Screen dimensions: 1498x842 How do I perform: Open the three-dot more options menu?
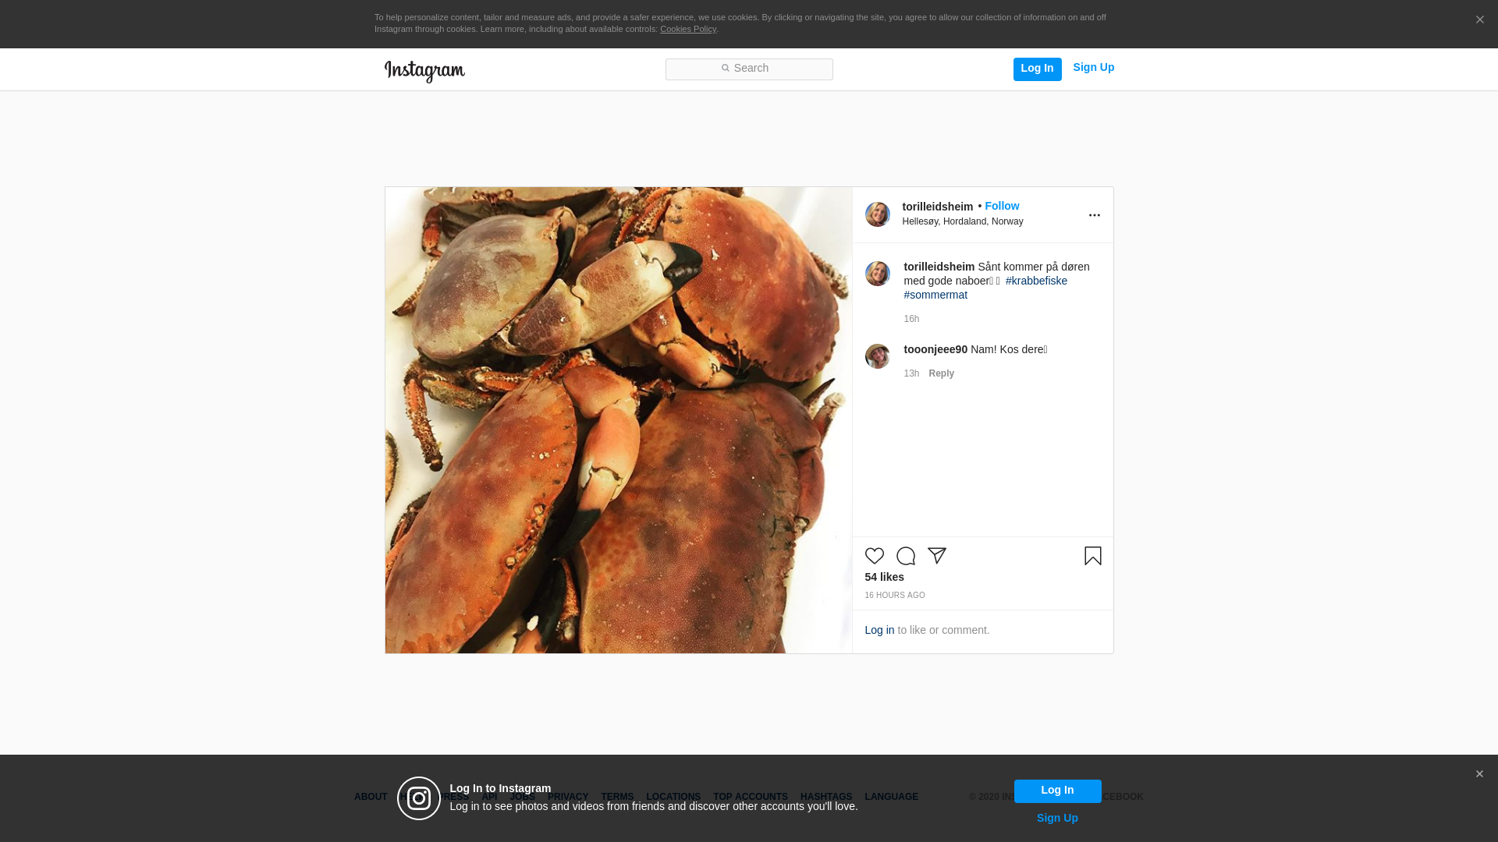pyautogui.click(x=1094, y=215)
